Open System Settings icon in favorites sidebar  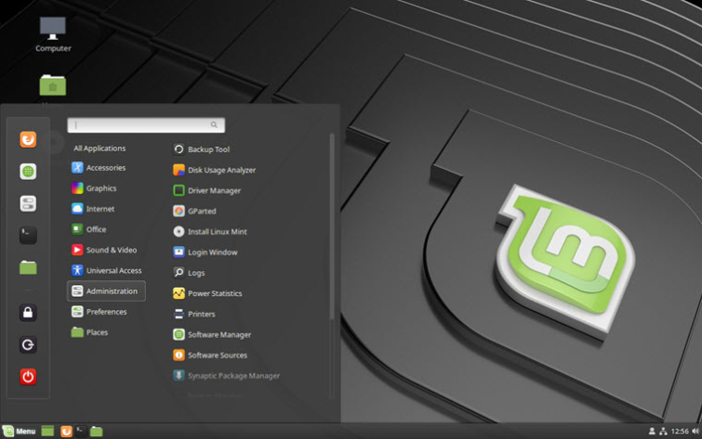coord(28,203)
